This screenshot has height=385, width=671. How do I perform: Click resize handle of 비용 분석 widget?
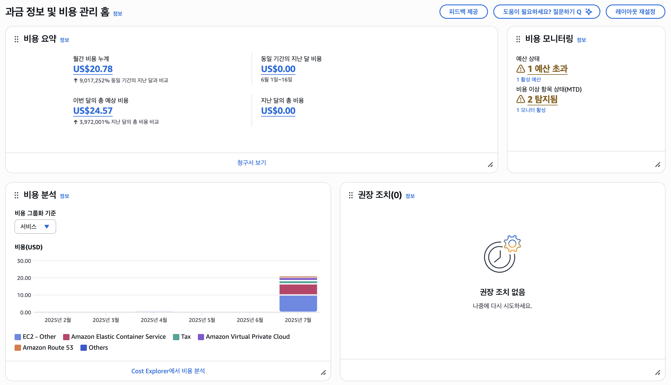(x=323, y=373)
